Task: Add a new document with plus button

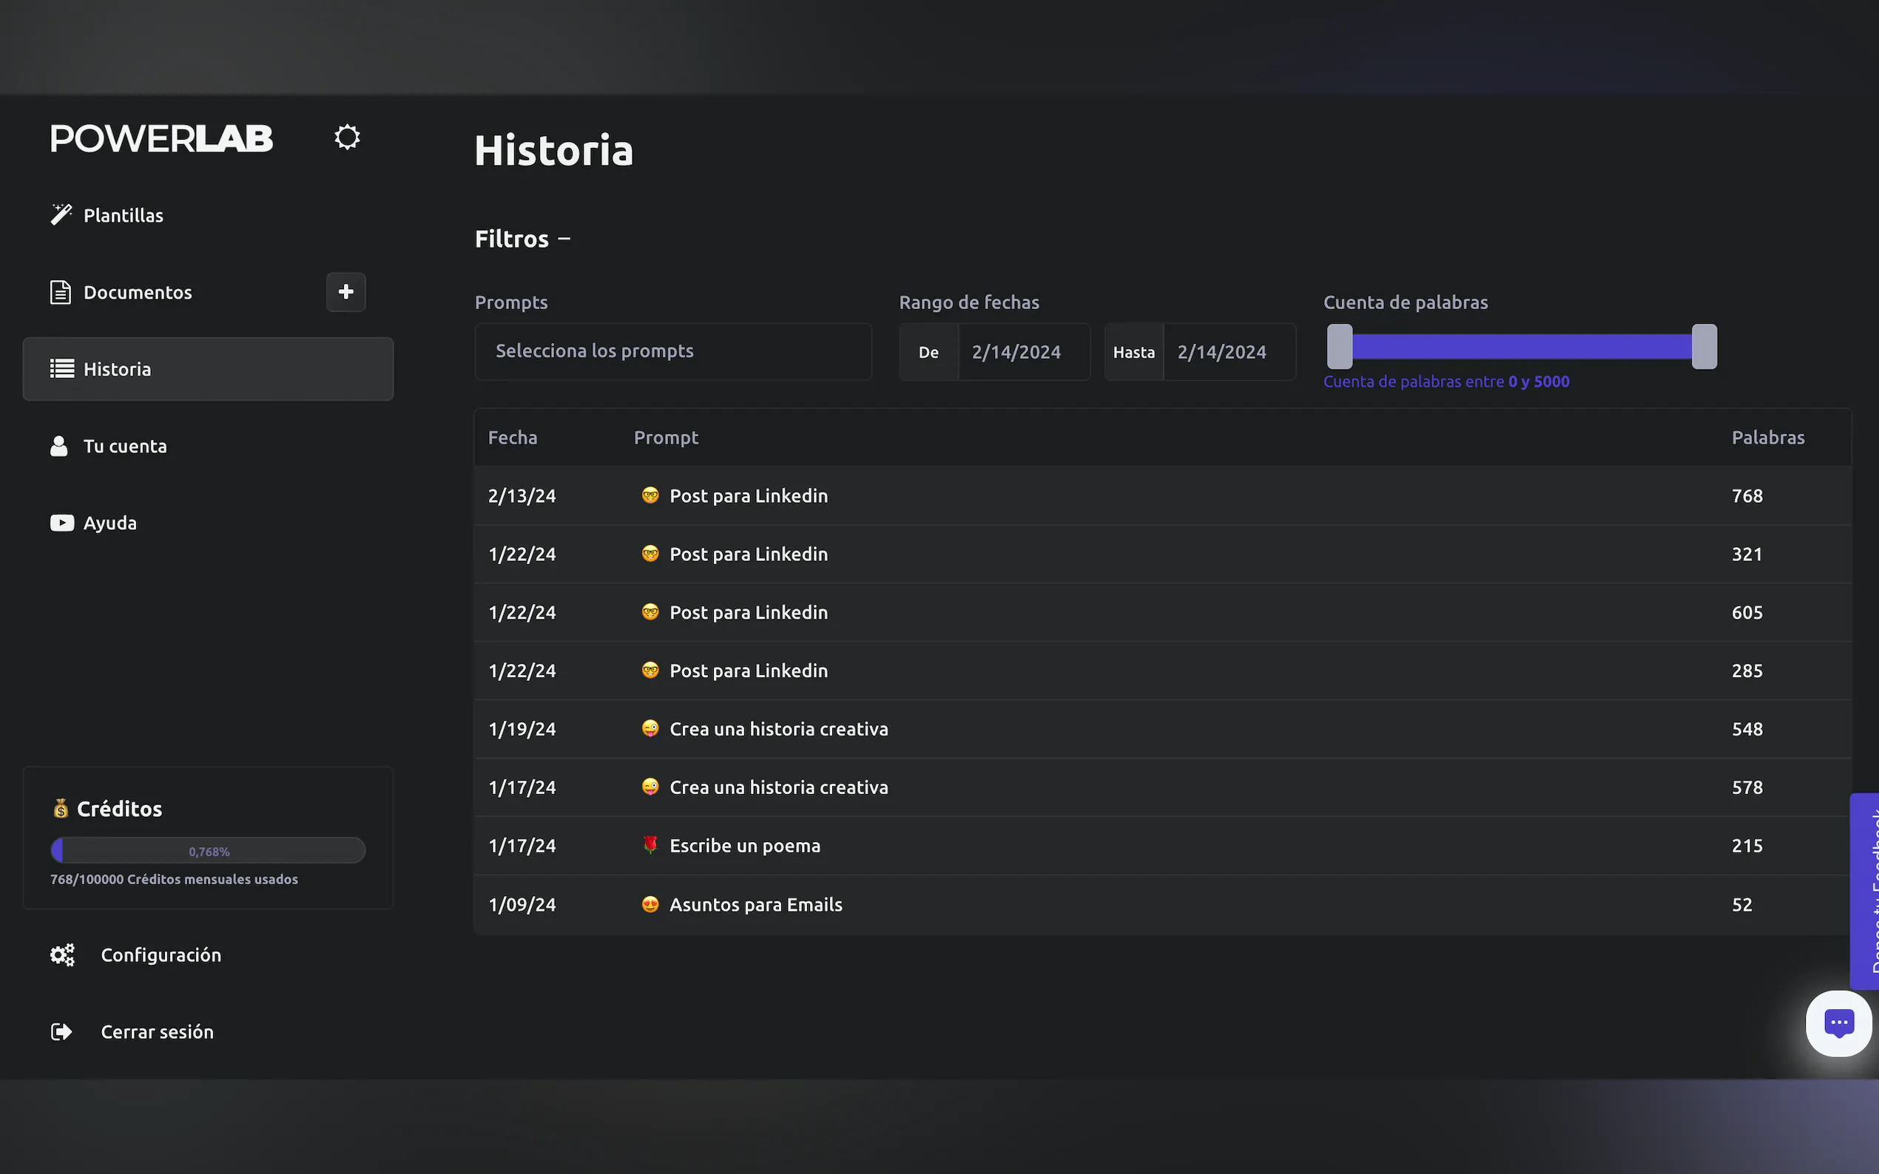Action: pyautogui.click(x=345, y=292)
